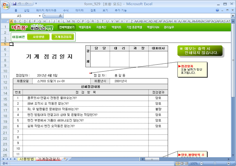Go to next sheet with navigation arrow
This screenshot has height=166, width=236.
tap(11, 159)
